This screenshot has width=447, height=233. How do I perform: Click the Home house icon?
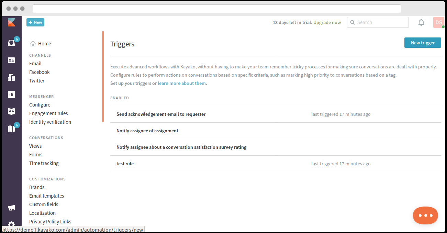click(x=33, y=44)
